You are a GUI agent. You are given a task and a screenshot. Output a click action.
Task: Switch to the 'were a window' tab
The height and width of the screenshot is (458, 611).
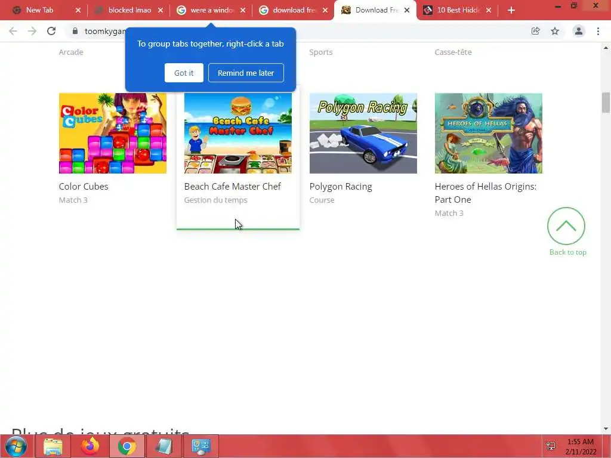pyautogui.click(x=212, y=10)
